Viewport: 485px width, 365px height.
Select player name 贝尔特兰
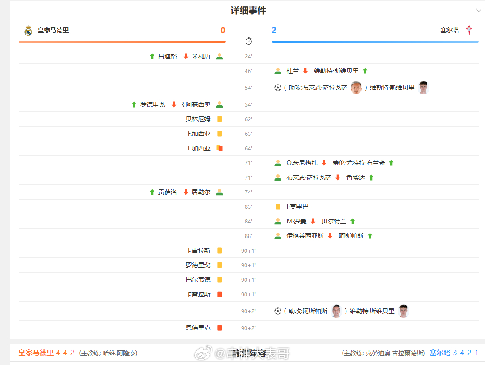pos(334,221)
